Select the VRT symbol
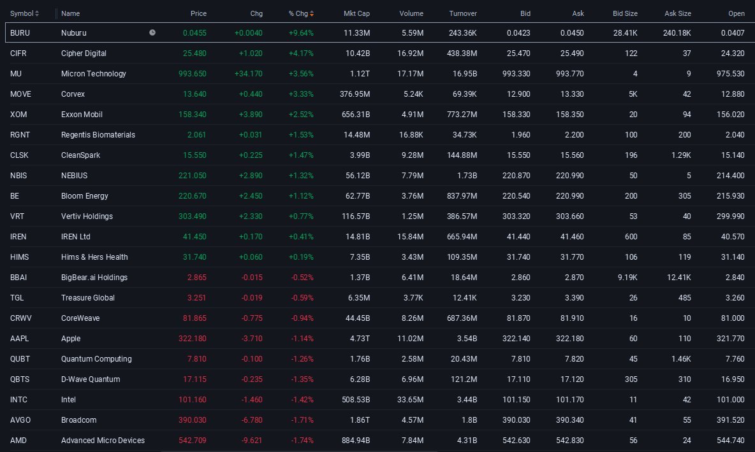The width and height of the screenshot is (755, 452). 17,216
